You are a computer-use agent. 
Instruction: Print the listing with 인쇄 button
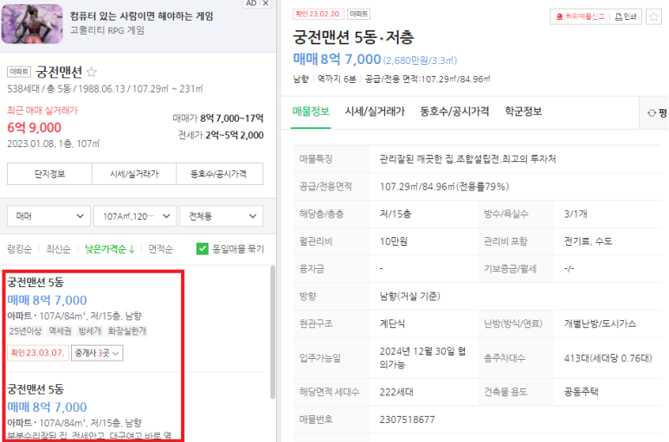coord(626,16)
